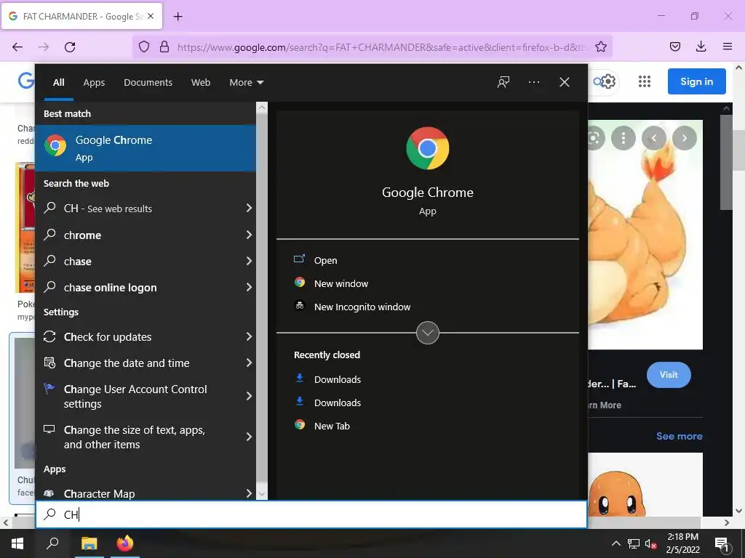Close the Windows search panel
This screenshot has width=745, height=558.
pyautogui.click(x=564, y=82)
